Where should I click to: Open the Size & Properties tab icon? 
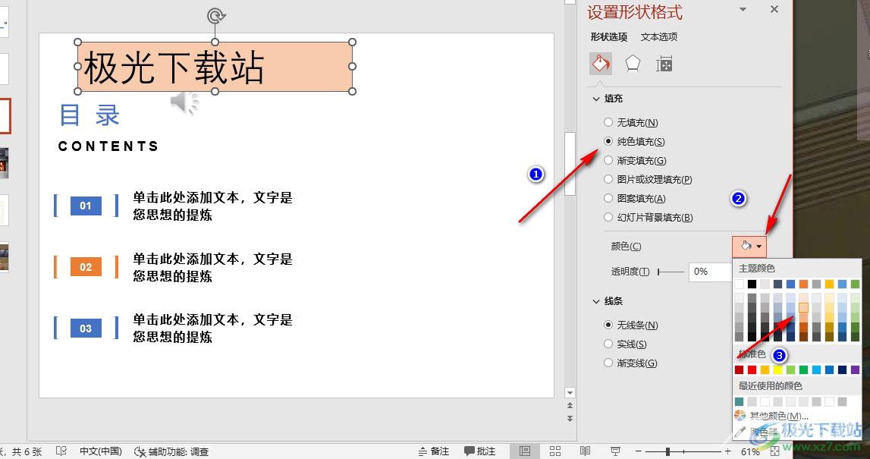tap(664, 64)
